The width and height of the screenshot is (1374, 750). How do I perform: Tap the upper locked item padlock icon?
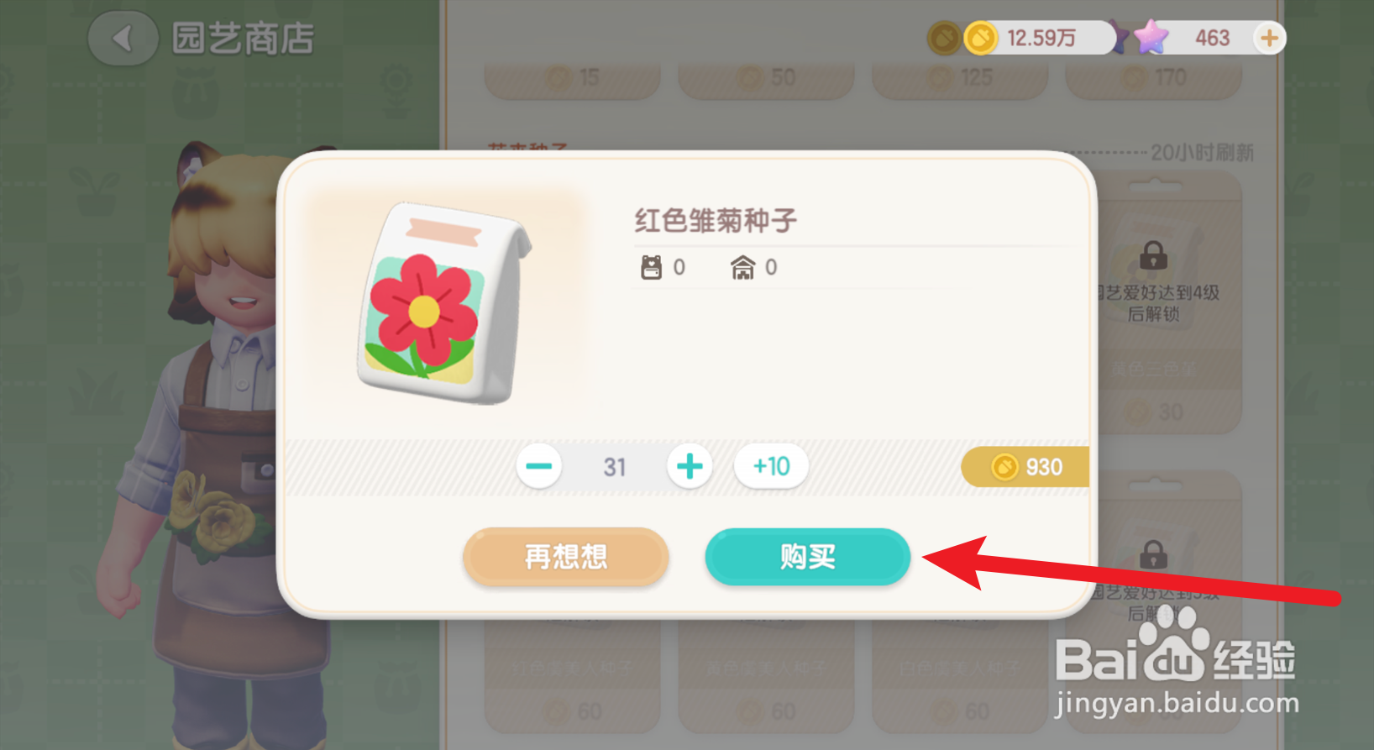(1153, 254)
